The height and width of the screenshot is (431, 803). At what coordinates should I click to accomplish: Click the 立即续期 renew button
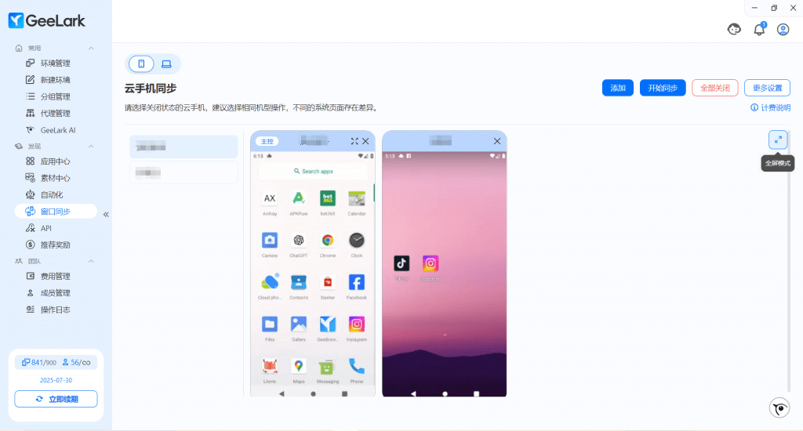56,399
